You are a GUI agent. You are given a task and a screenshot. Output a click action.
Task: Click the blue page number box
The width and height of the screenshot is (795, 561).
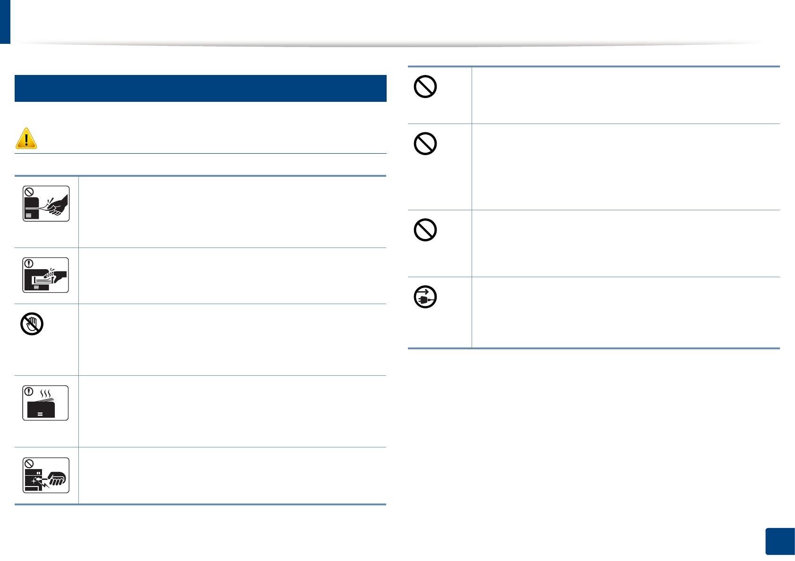click(x=779, y=542)
